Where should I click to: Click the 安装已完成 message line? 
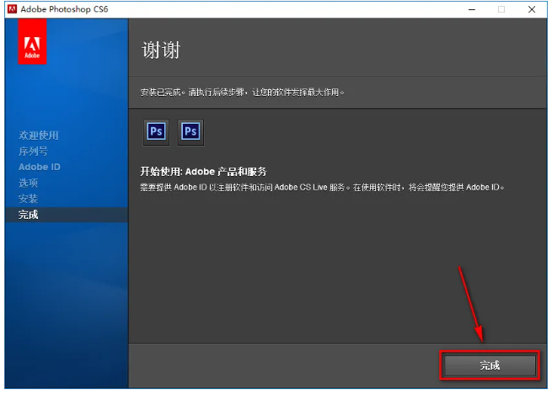pyautogui.click(x=242, y=91)
